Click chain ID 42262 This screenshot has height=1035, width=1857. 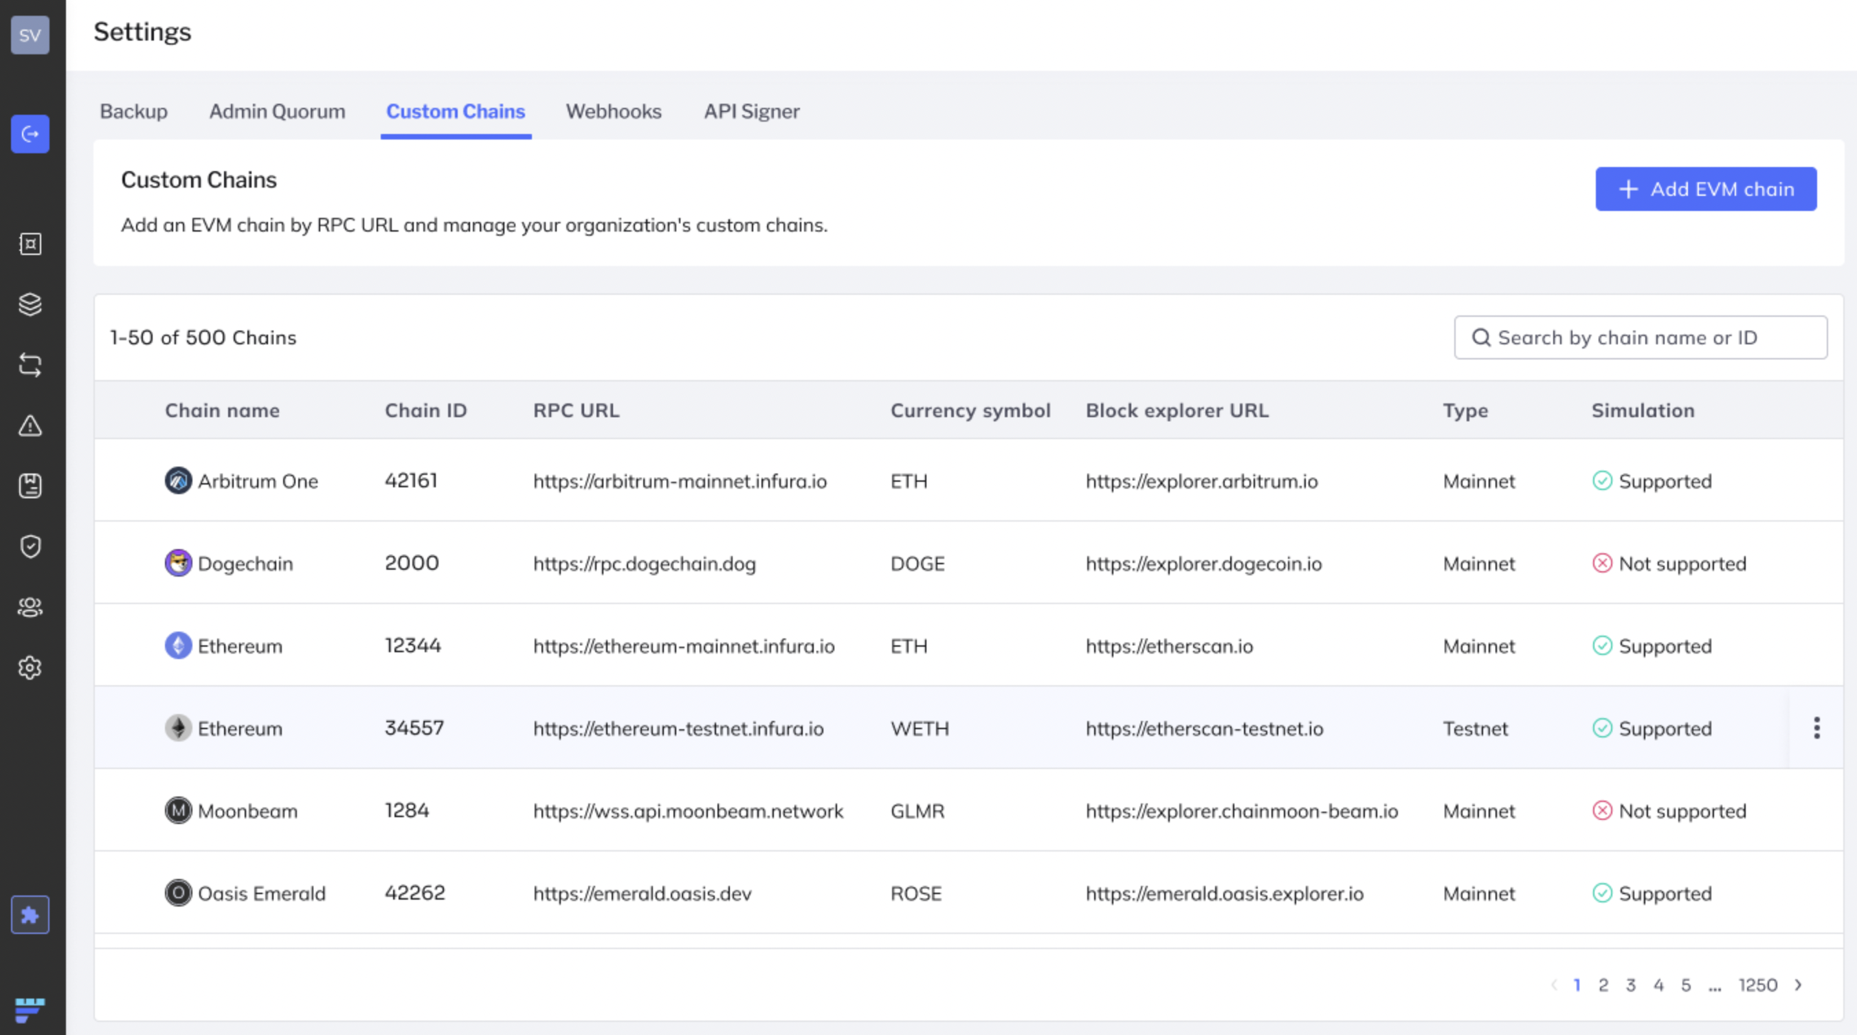point(414,892)
